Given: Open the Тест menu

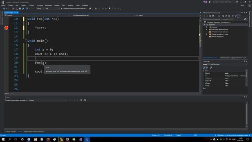Looking at the screenshot, I should tap(64, 5).
